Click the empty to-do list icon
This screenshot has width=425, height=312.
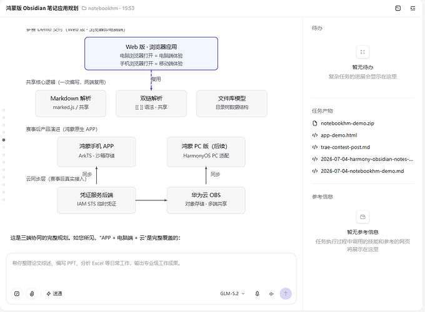coord(362,52)
